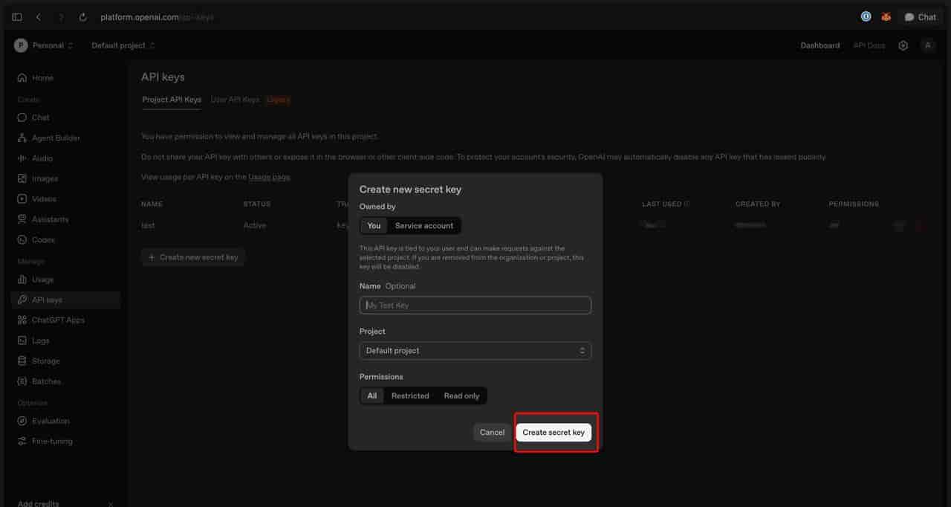Image resolution: width=951 pixels, height=507 pixels.
Task: Expand the Default project switcher in header
Action: pos(123,45)
